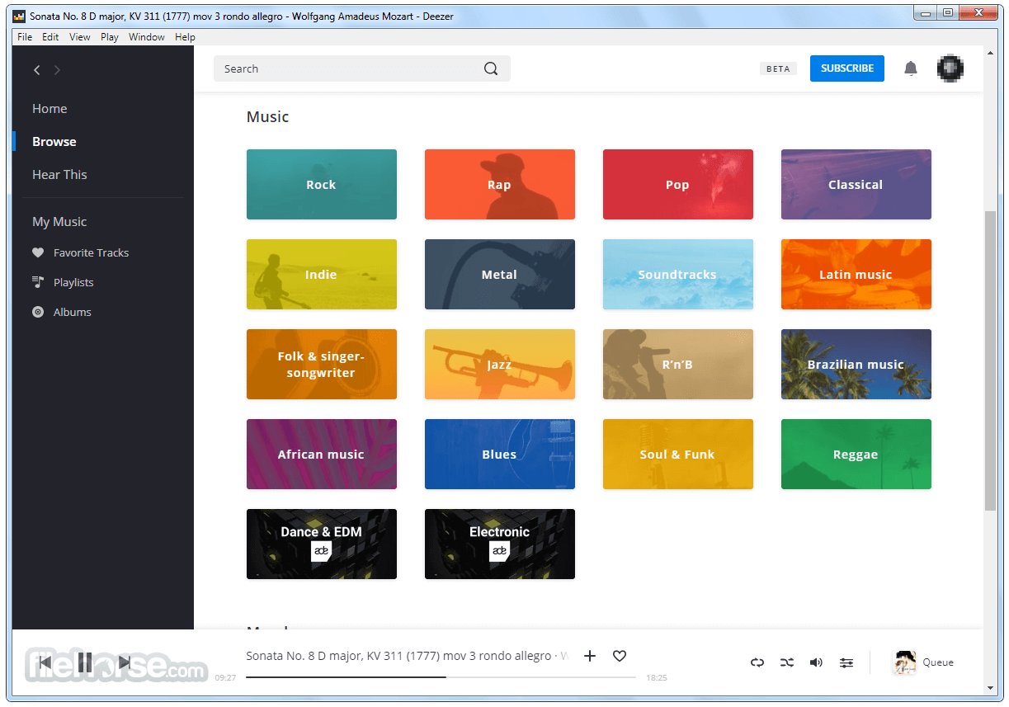This screenshot has height=707, width=1009.
Task: Go back using the left arrow
Action: coord(36,70)
